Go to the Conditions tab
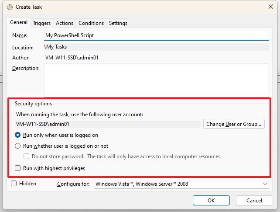280x212 pixels. [91, 23]
